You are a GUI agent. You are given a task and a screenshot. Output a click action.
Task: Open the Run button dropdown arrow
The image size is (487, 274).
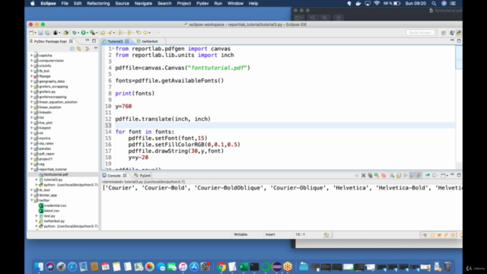tap(88, 33)
